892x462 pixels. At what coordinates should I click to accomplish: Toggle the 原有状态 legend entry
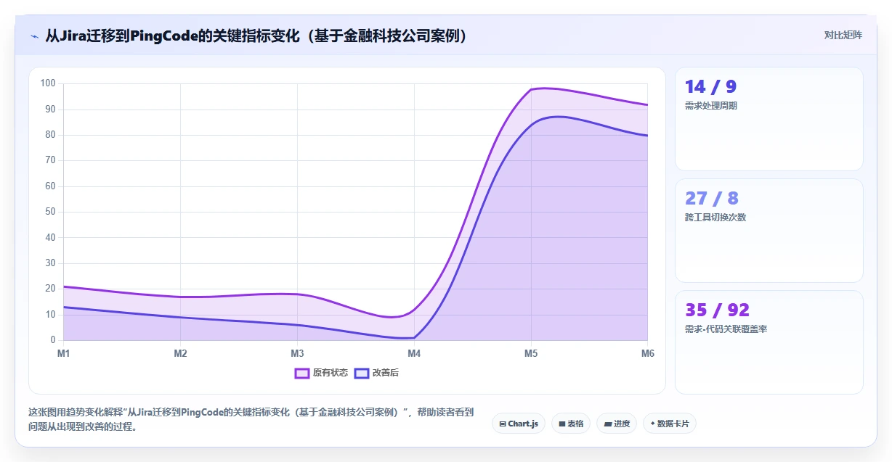pos(321,373)
